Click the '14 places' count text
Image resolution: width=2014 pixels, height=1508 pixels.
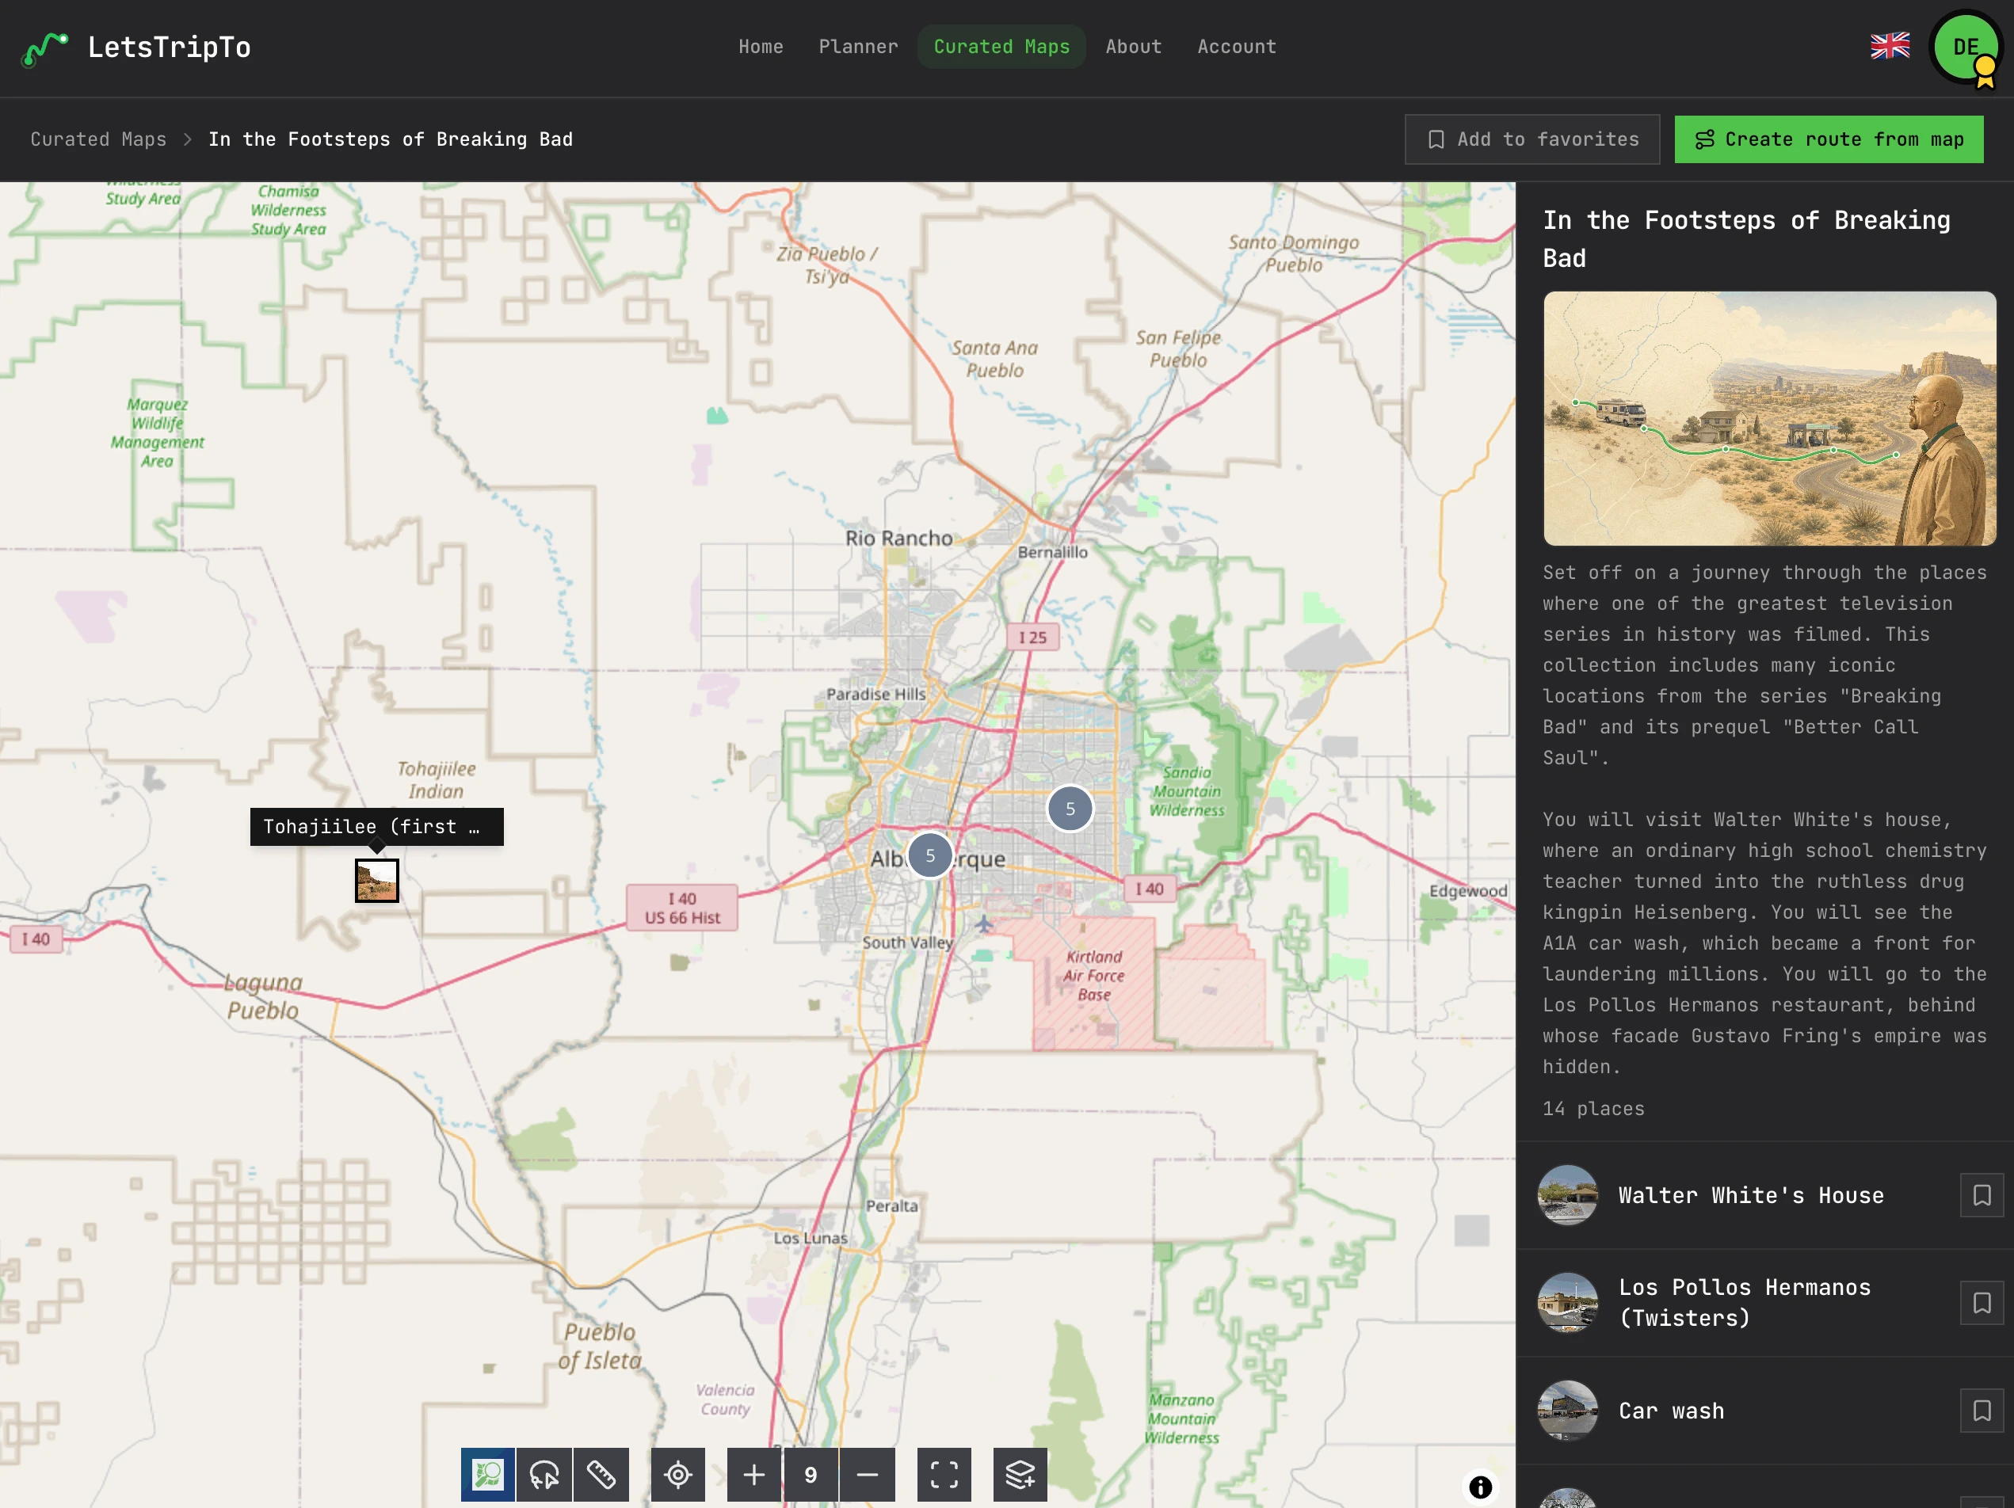coord(1593,1109)
